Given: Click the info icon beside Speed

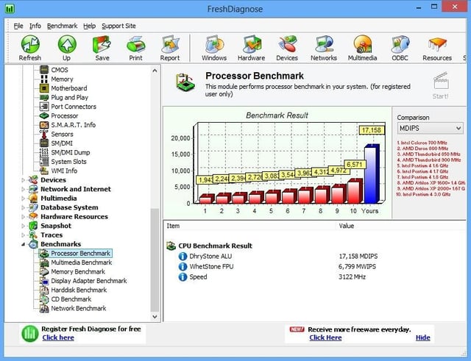Looking at the screenshot, I should [183, 276].
